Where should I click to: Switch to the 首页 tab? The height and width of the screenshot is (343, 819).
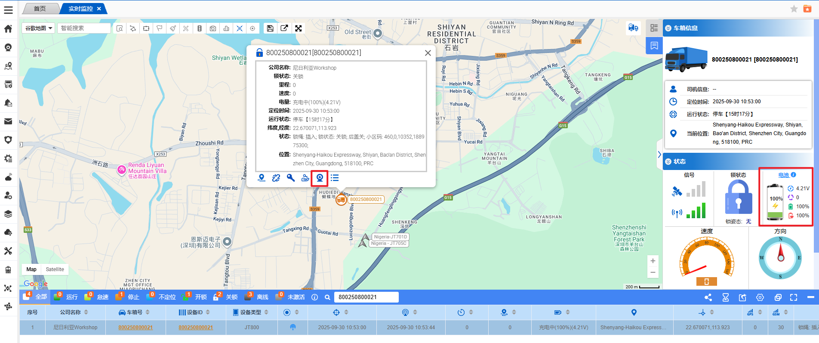[40, 9]
